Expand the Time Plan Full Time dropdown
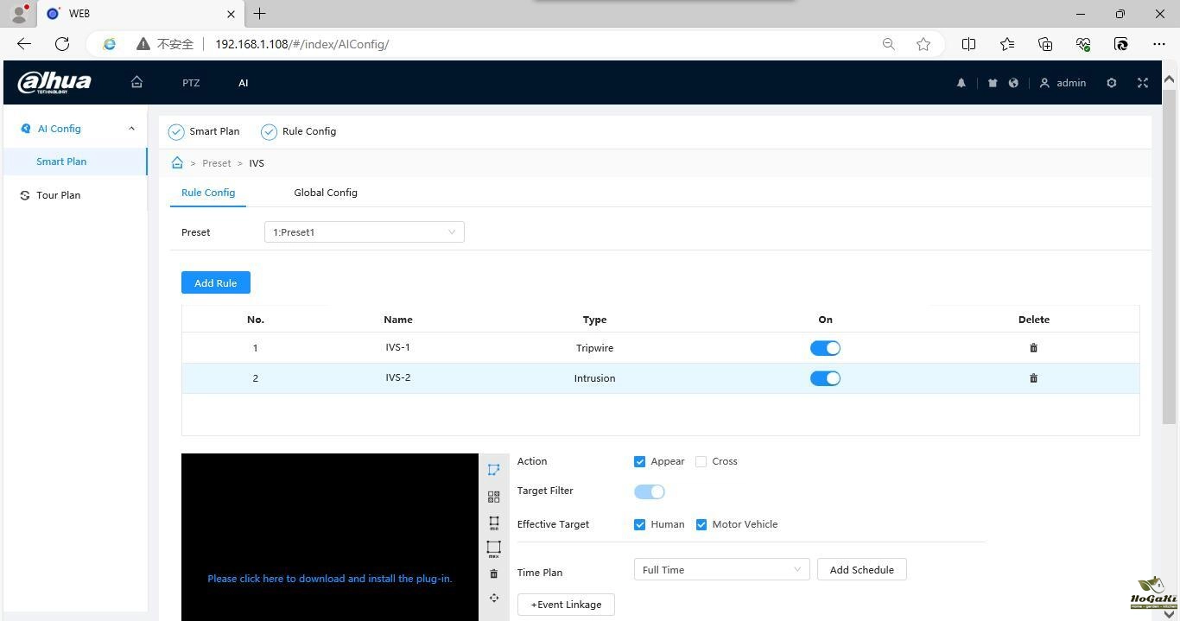Viewport: 1180px width, 621px height. pos(720,570)
